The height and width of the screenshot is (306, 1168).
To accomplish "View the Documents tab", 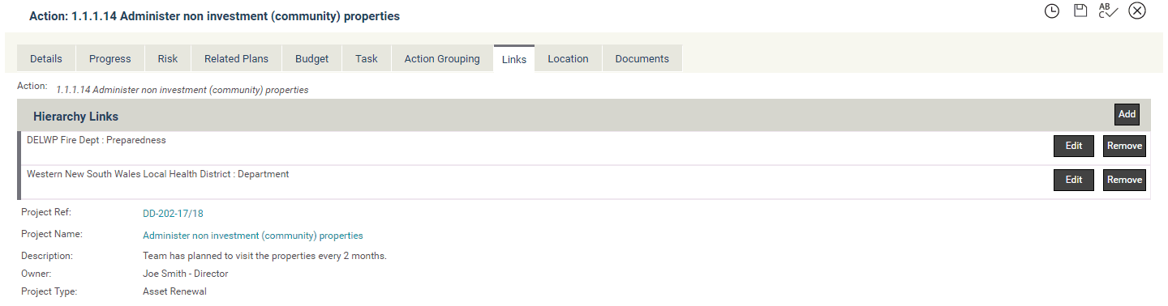I will 642,58.
